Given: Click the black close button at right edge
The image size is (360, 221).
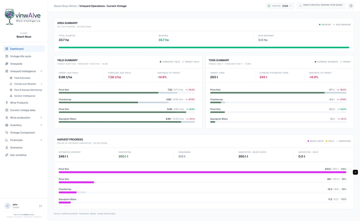Looking at the screenshot, I should click(x=355, y=172).
